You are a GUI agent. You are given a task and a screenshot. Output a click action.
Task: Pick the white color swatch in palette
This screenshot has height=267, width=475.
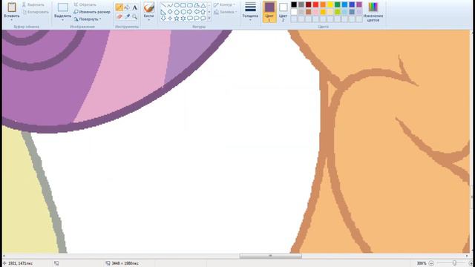[x=294, y=12]
